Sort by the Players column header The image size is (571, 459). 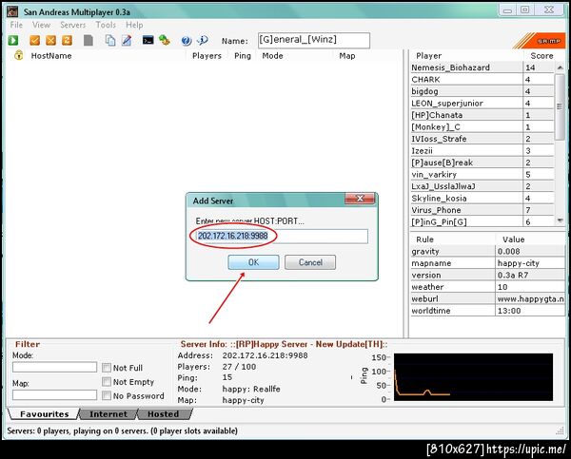point(207,56)
